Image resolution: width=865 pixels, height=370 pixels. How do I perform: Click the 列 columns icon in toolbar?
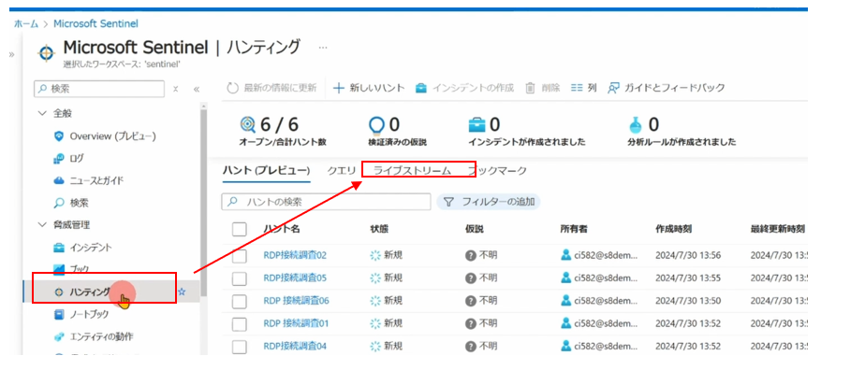(x=577, y=88)
